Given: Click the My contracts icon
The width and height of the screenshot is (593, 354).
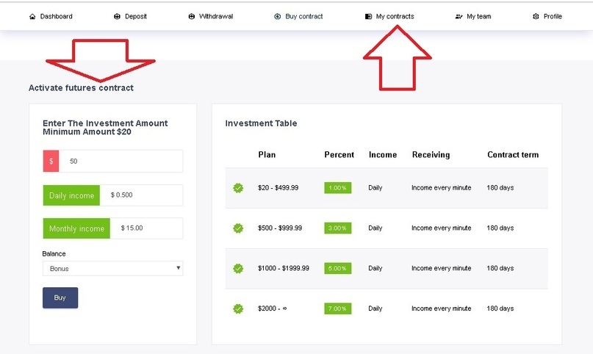Looking at the screenshot, I should pyautogui.click(x=368, y=16).
